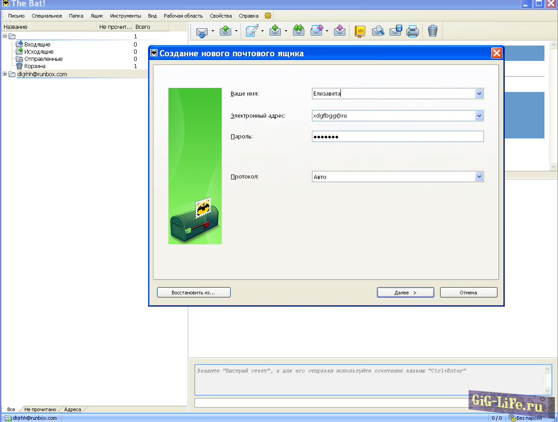Click the send queued mail toolbar icon
This screenshot has height=422, width=558.
(x=225, y=31)
